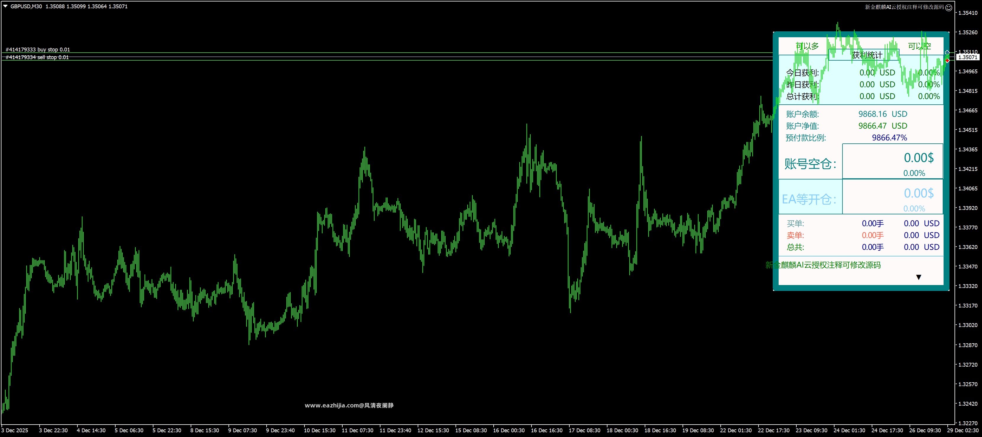Click the 29 Dec 02:30 time axis label
The image size is (982, 437).
pyautogui.click(x=963, y=430)
